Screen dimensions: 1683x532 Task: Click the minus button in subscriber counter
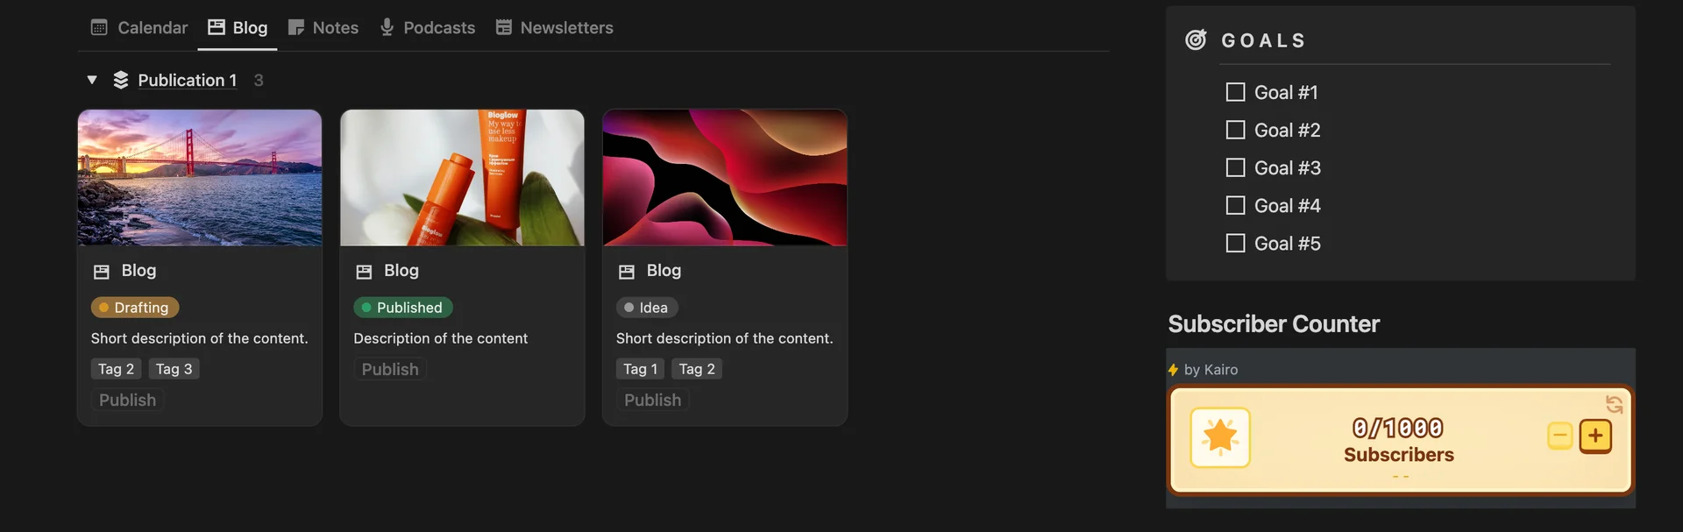point(1559,436)
